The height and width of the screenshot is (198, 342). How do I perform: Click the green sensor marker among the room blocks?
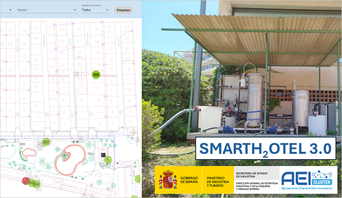[96, 75]
